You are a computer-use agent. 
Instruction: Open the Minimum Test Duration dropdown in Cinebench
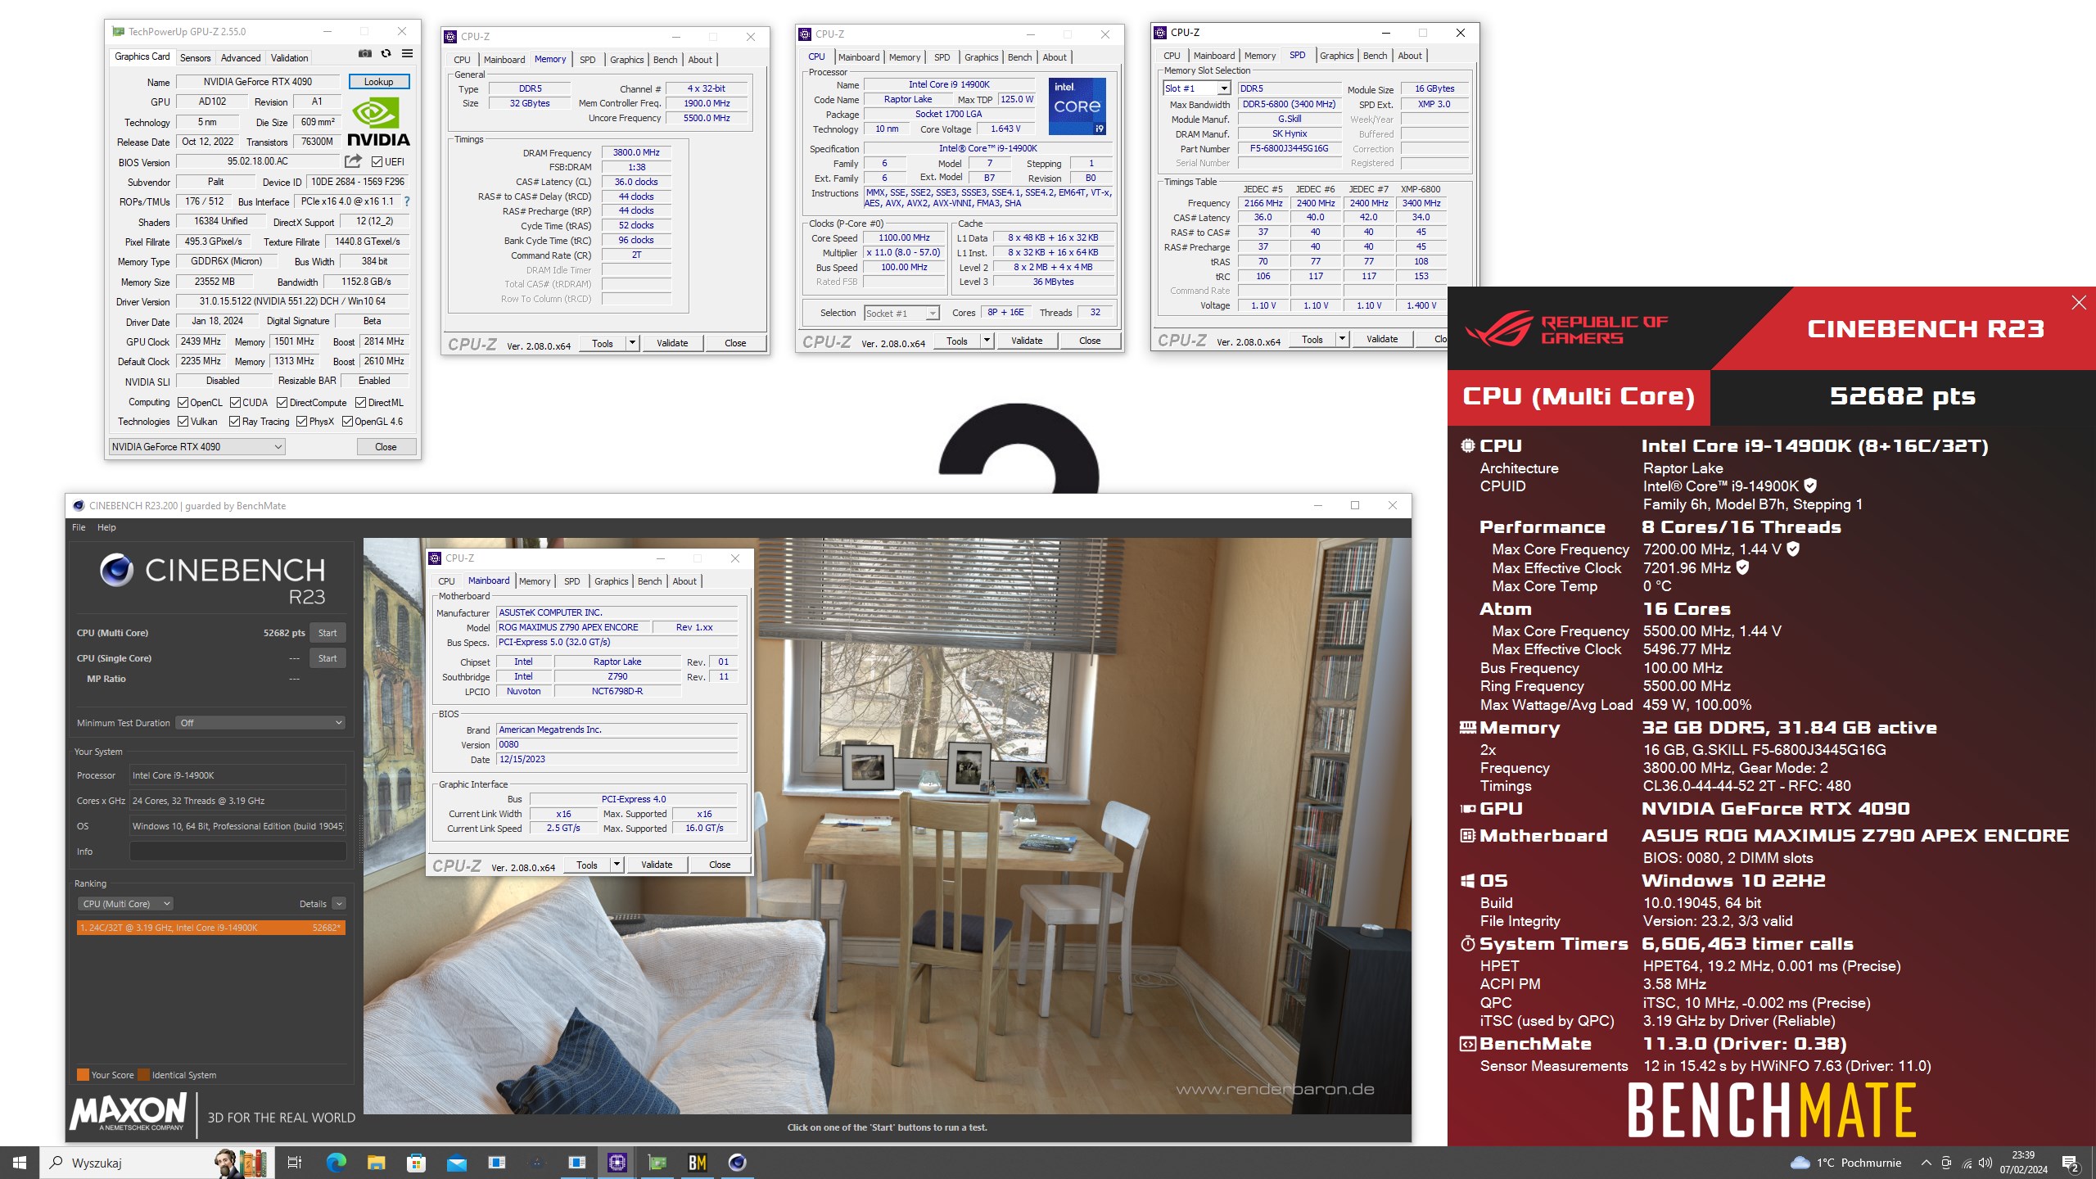(x=261, y=723)
